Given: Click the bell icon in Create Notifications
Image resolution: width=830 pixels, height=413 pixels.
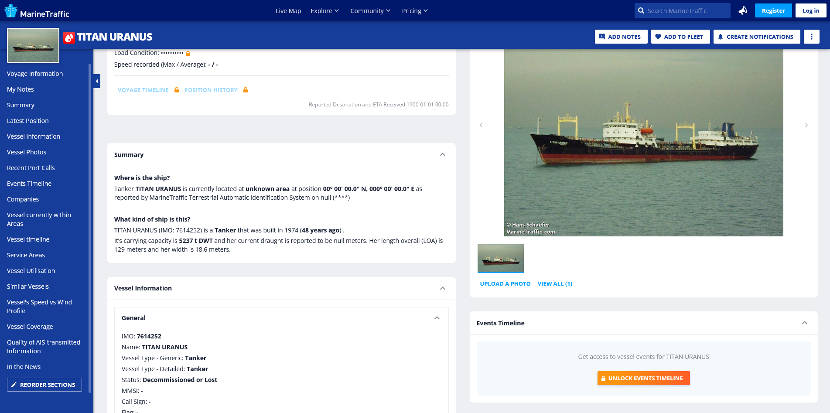Looking at the screenshot, I should pos(721,37).
